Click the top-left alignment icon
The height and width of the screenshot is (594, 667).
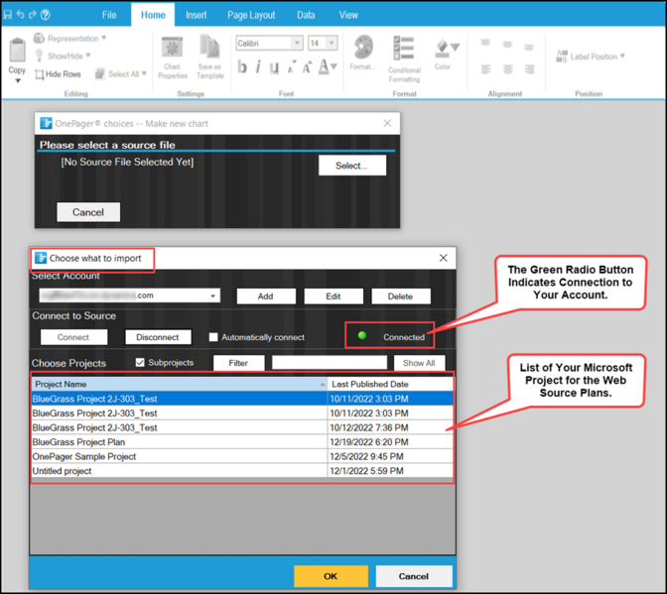coord(485,44)
